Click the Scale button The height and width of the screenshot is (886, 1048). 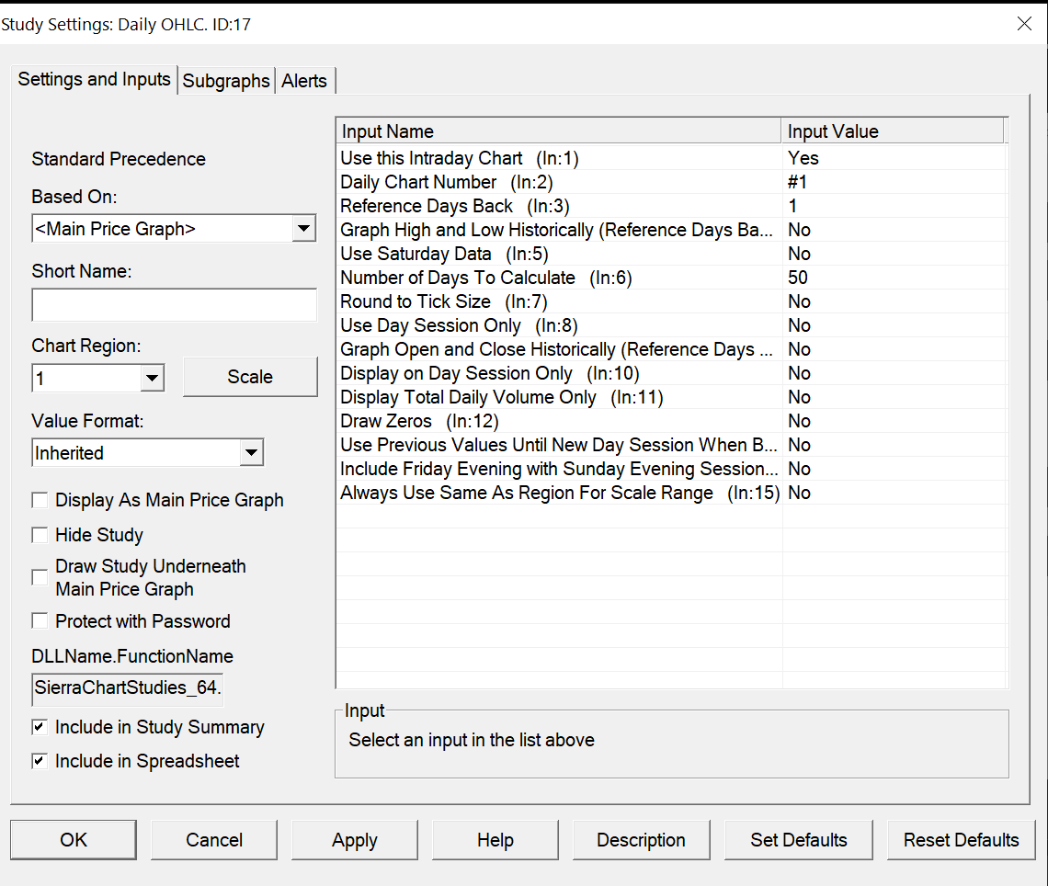(x=250, y=377)
